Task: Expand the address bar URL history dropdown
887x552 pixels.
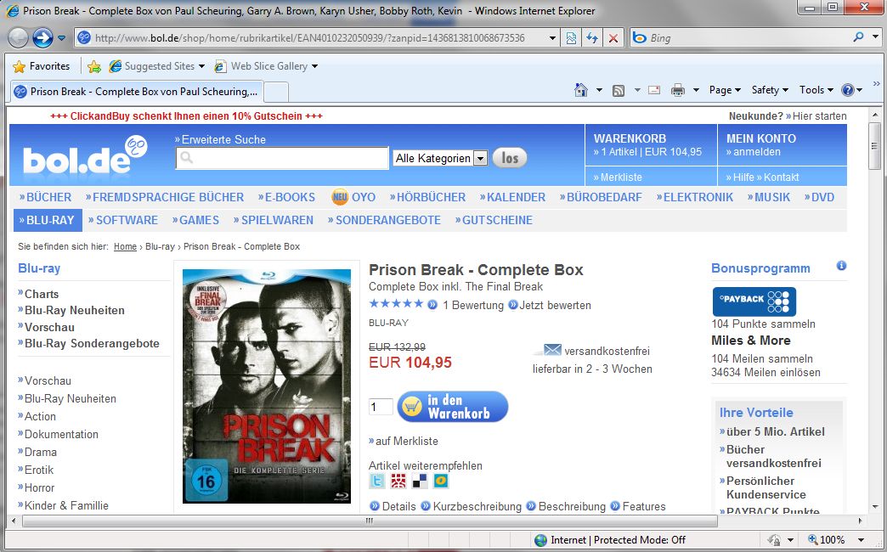Action: [x=553, y=38]
